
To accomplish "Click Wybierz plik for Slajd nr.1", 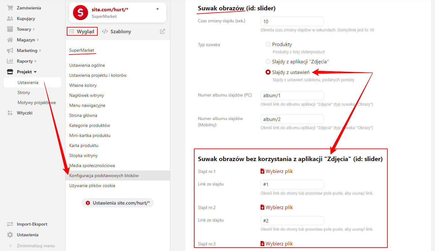I will tap(279, 171).
